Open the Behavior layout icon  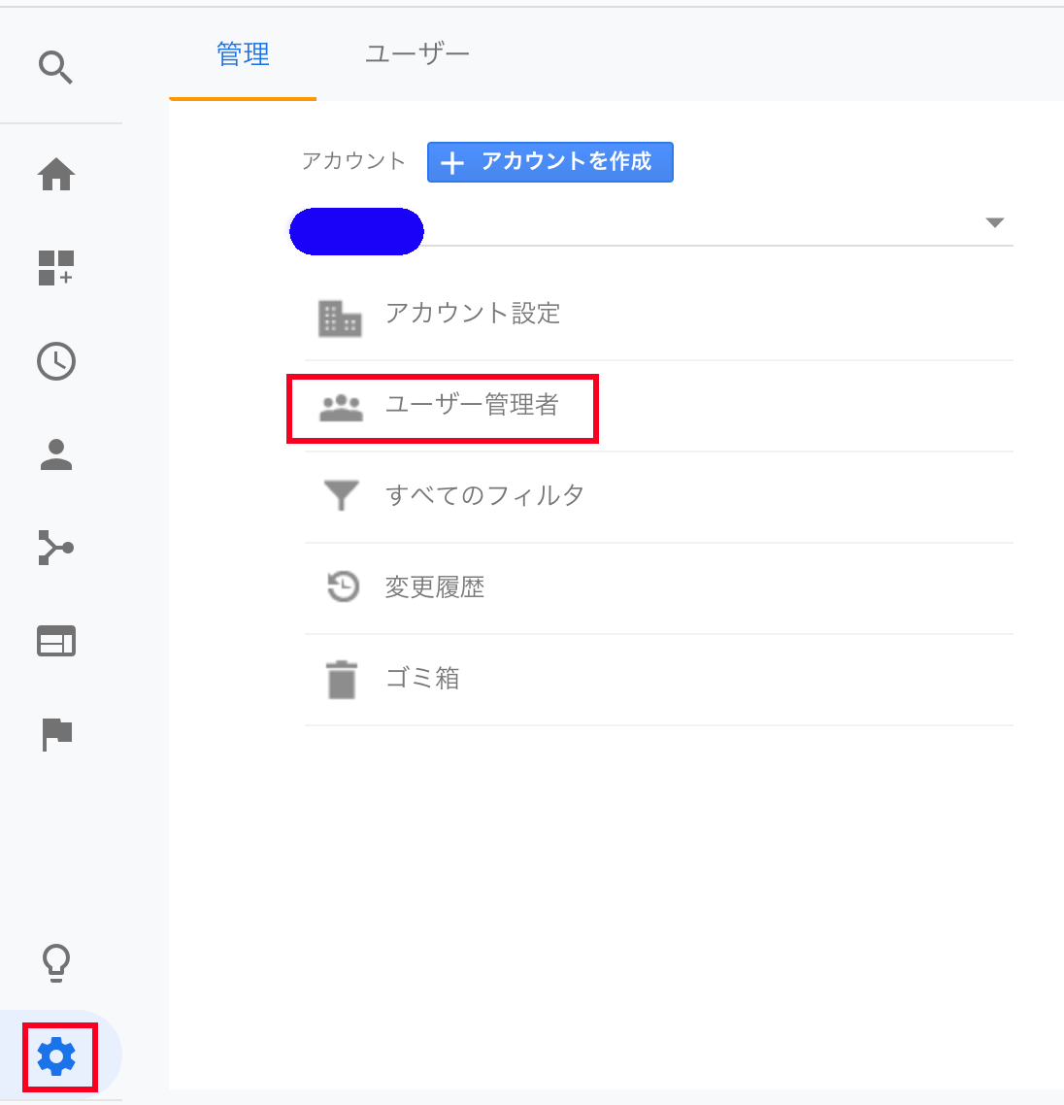[56, 642]
